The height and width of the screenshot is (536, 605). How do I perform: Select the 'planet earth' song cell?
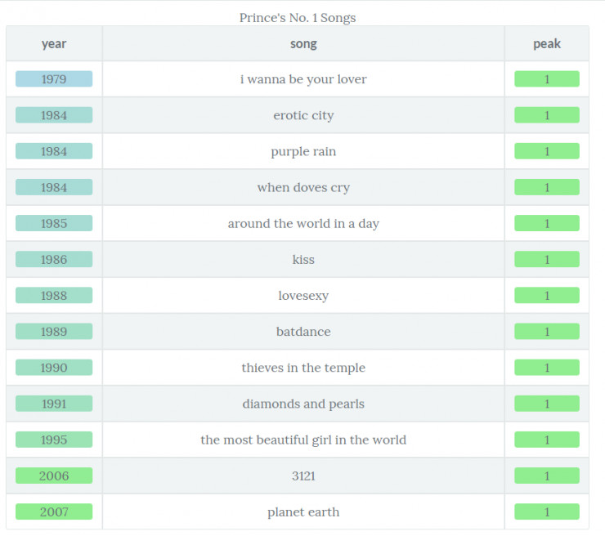coord(303,512)
